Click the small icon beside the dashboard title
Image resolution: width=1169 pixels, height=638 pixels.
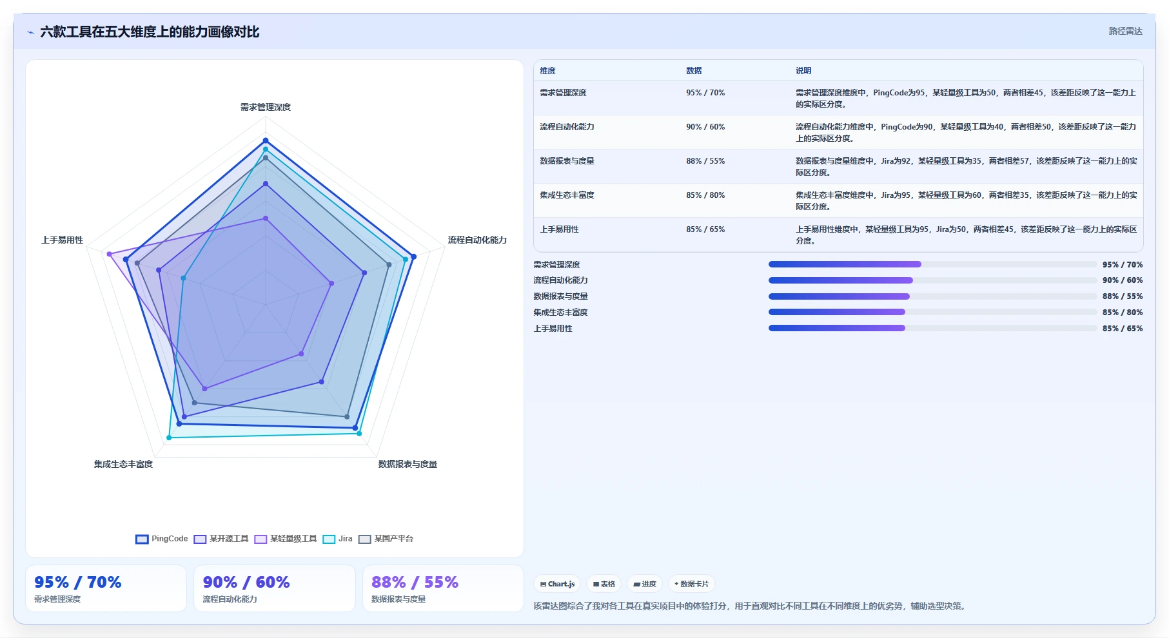click(x=30, y=32)
